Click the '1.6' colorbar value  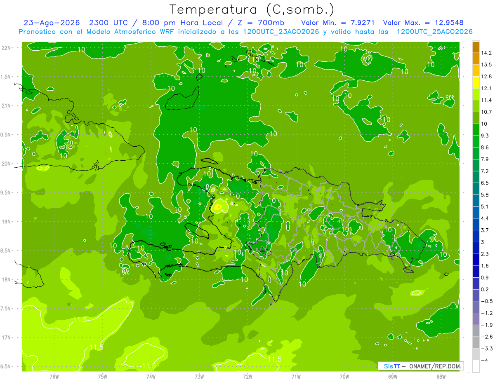[485, 266]
